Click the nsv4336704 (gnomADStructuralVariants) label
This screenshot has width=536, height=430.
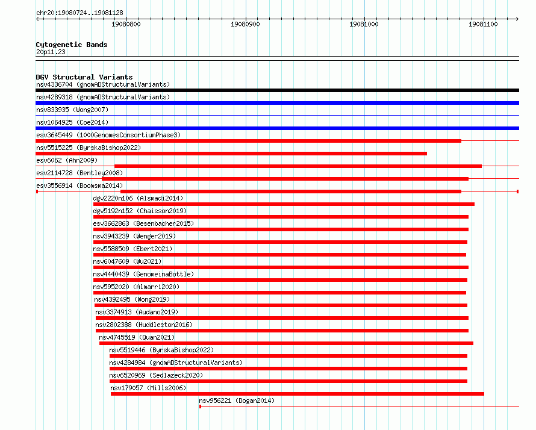click(103, 84)
